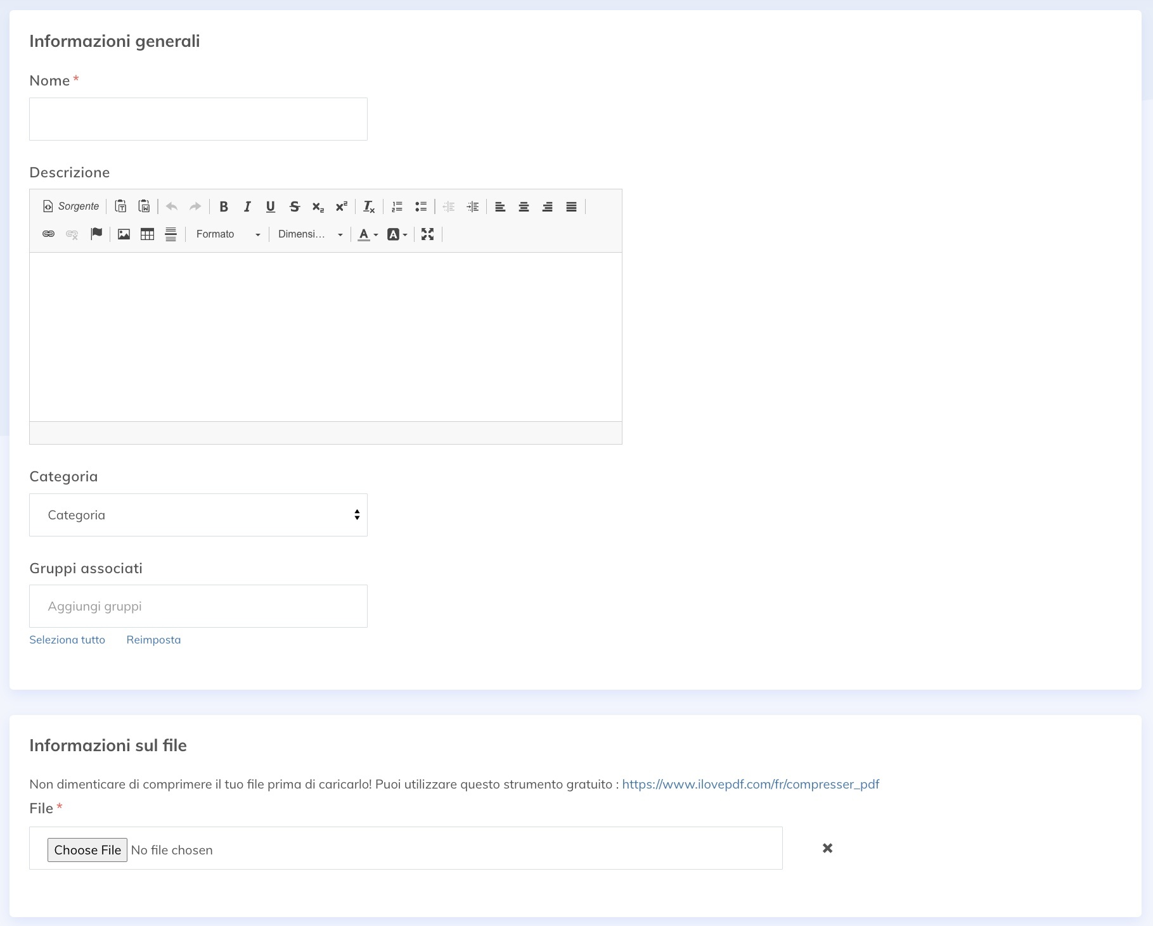This screenshot has width=1153, height=926.
Task: Toggle strikethrough text formatting
Action: [x=294, y=206]
